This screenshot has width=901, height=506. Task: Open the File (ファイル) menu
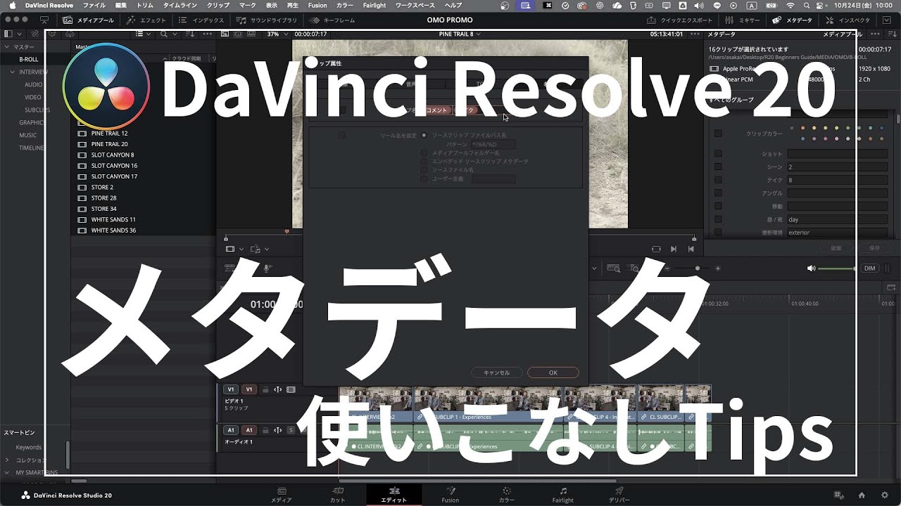(x=94, y=6)
